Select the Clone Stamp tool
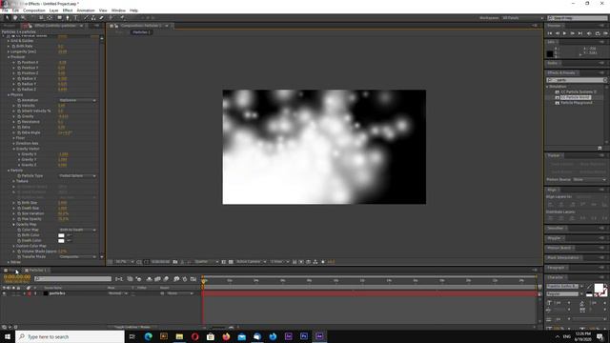The height and width of the screenshot is (343, 610). (x=93, y=18)
